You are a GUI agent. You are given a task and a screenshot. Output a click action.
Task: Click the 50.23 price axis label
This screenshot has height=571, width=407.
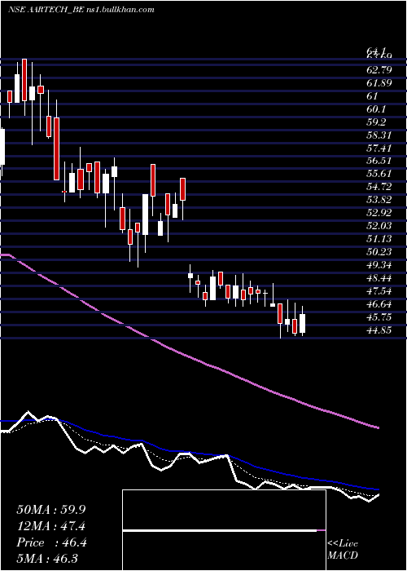point(379,252)
